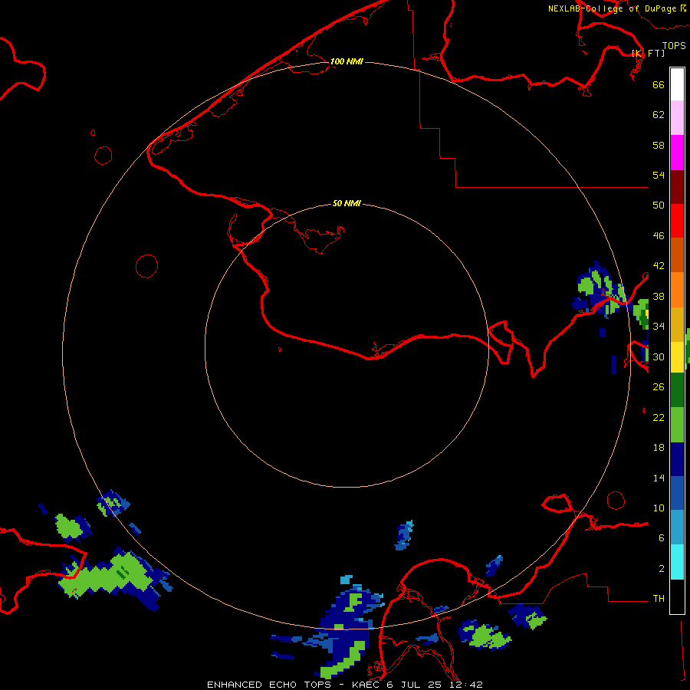The height and width of the screenshot is (690, 690).
Task: Click the light green legend swatch
Action: pos(677,425)
